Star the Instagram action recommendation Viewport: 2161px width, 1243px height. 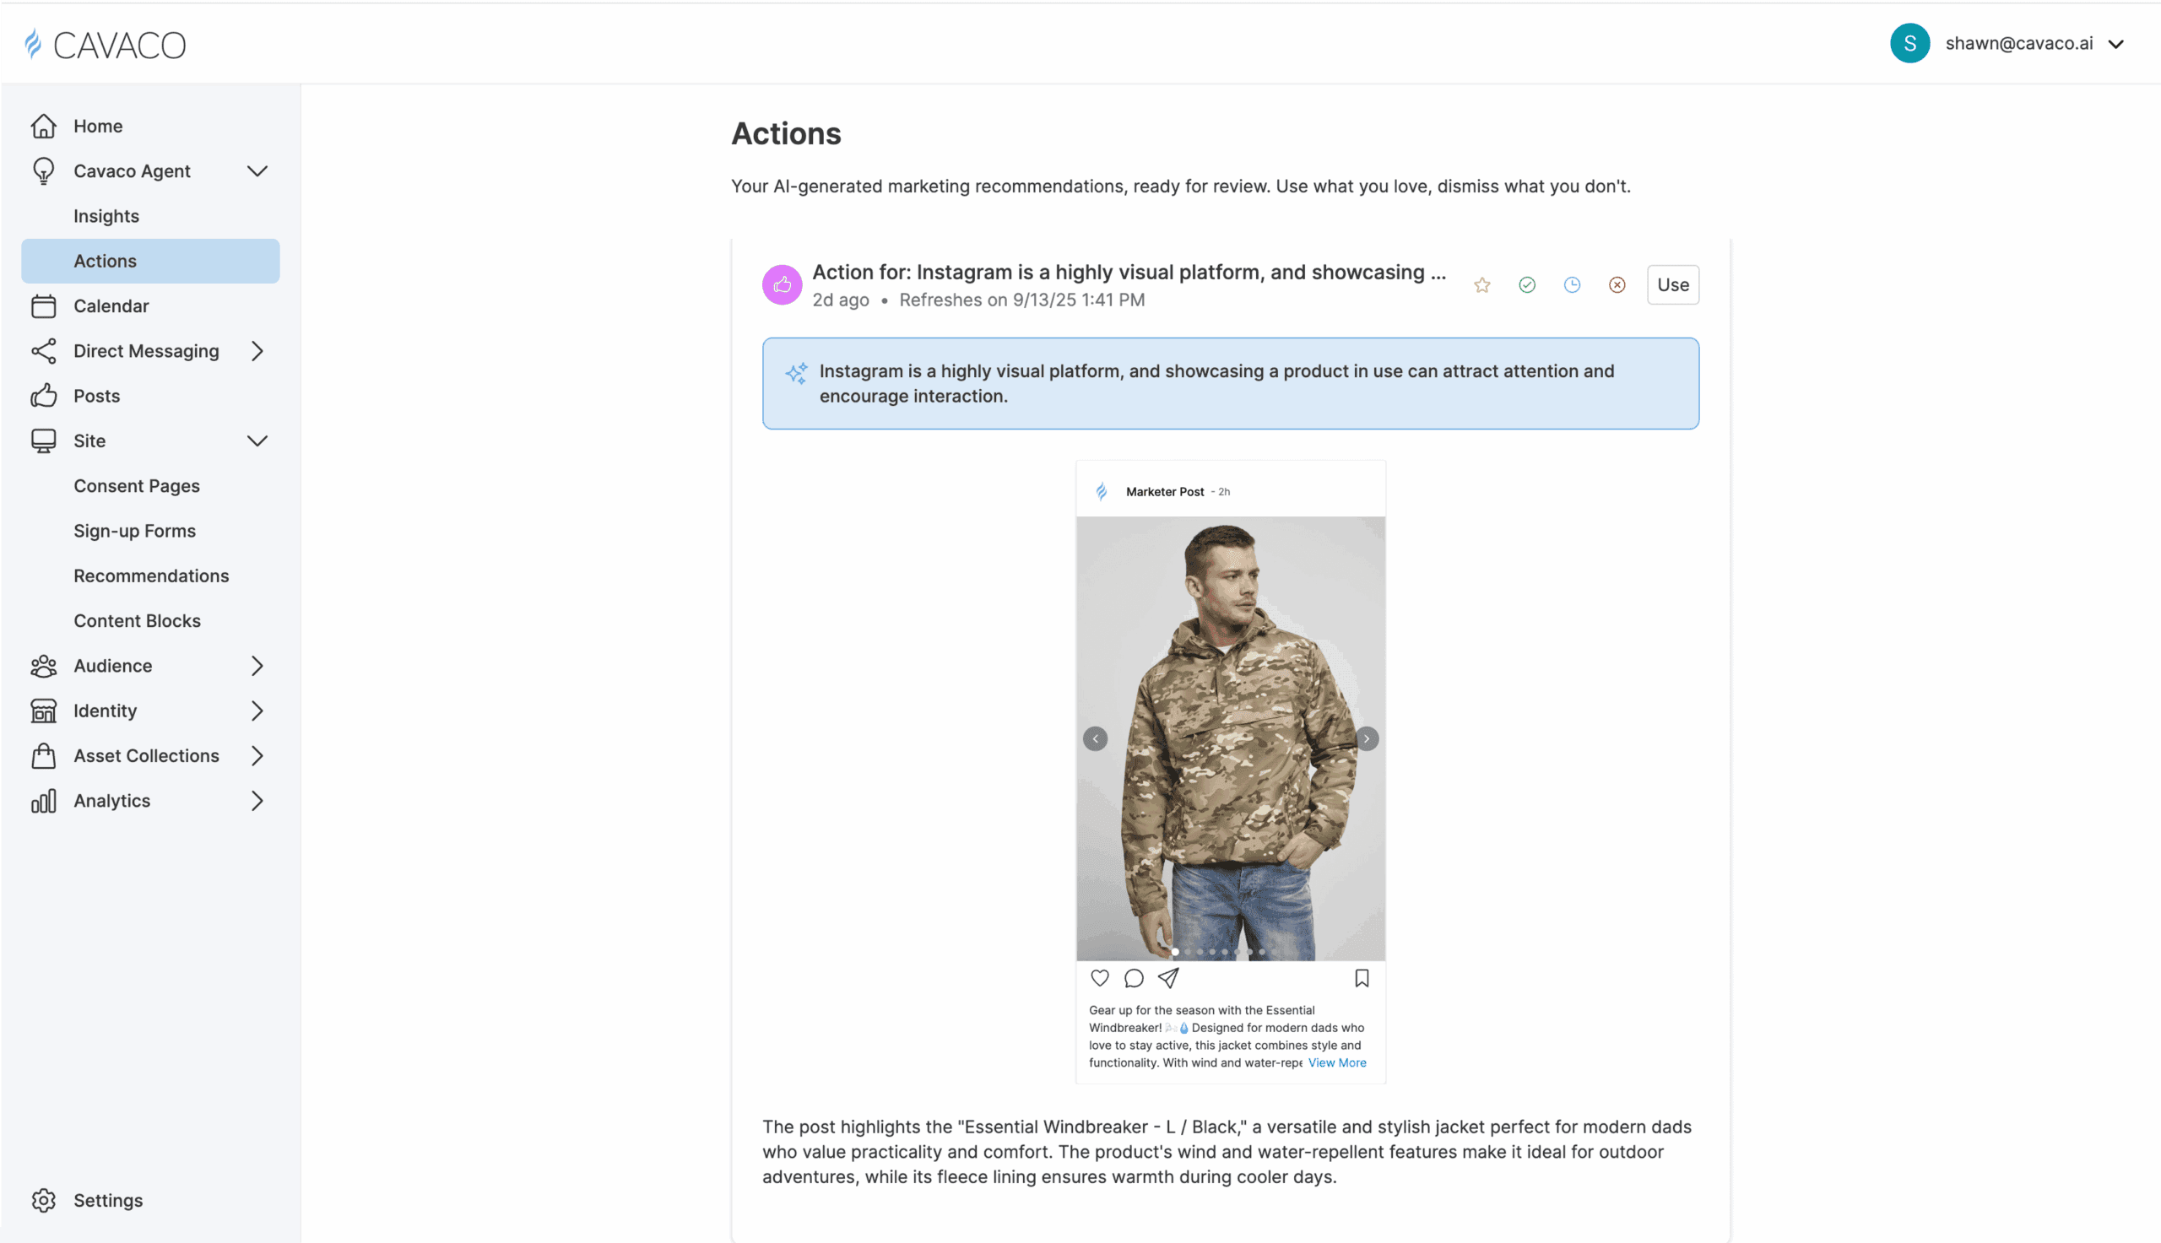click(1481, 284)
